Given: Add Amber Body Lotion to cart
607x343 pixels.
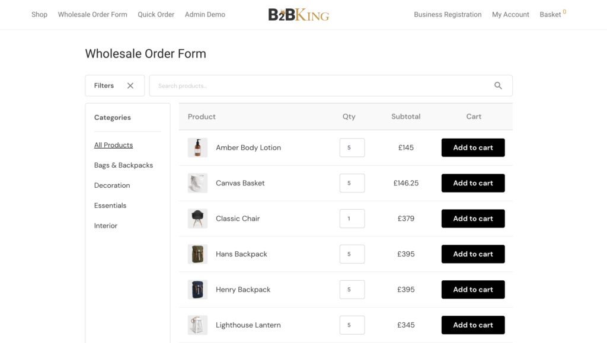Looking at the screenshot, I should coord(473,148).
